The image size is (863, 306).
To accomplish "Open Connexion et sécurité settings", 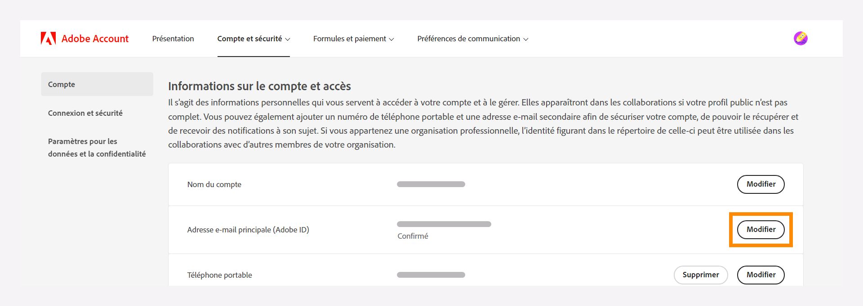I will [x=85, y=113].
